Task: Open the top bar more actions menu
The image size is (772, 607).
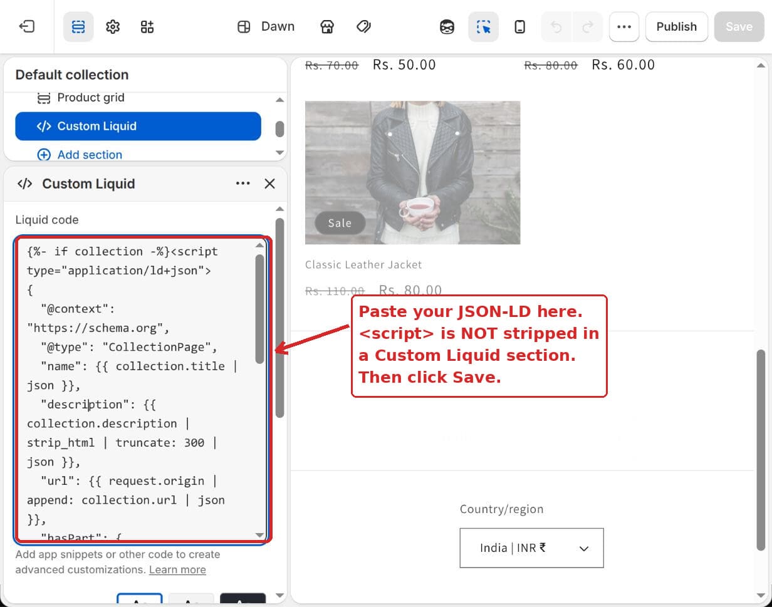Action: (x=623, y=27)
